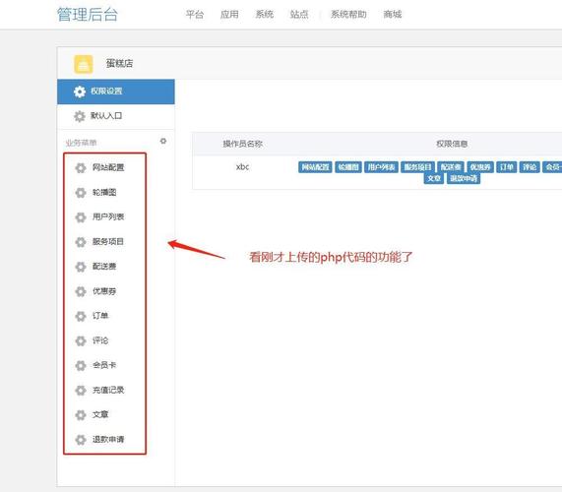Open 轮播图 in the business menu
This screenshot has height=492, width=562.
click(x=104, y=193)
